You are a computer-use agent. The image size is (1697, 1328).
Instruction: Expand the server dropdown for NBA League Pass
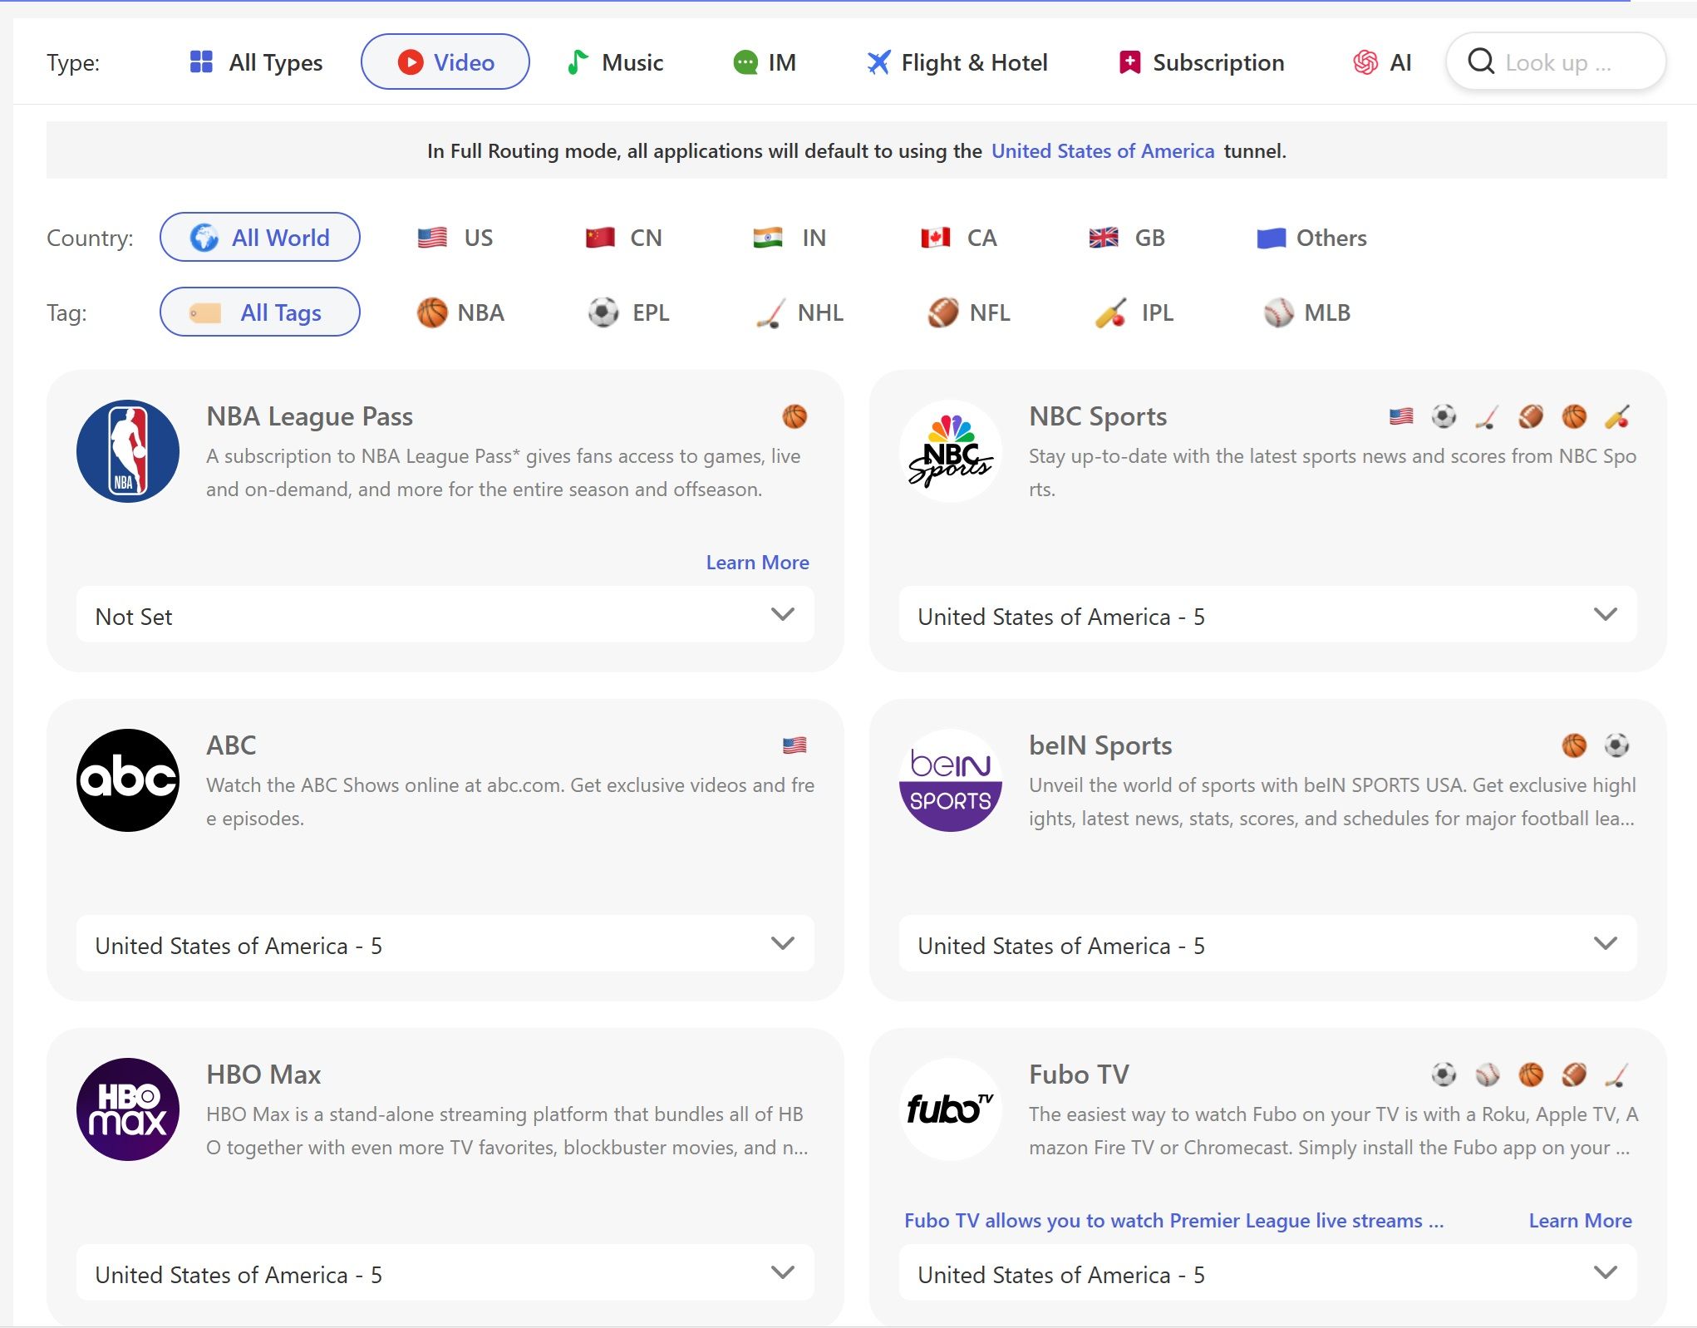tap(445, 615)
